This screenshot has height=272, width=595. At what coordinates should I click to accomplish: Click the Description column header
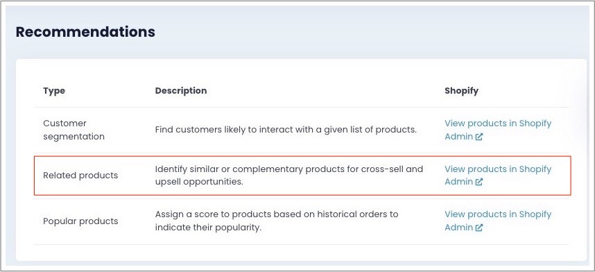pos(181,91)
